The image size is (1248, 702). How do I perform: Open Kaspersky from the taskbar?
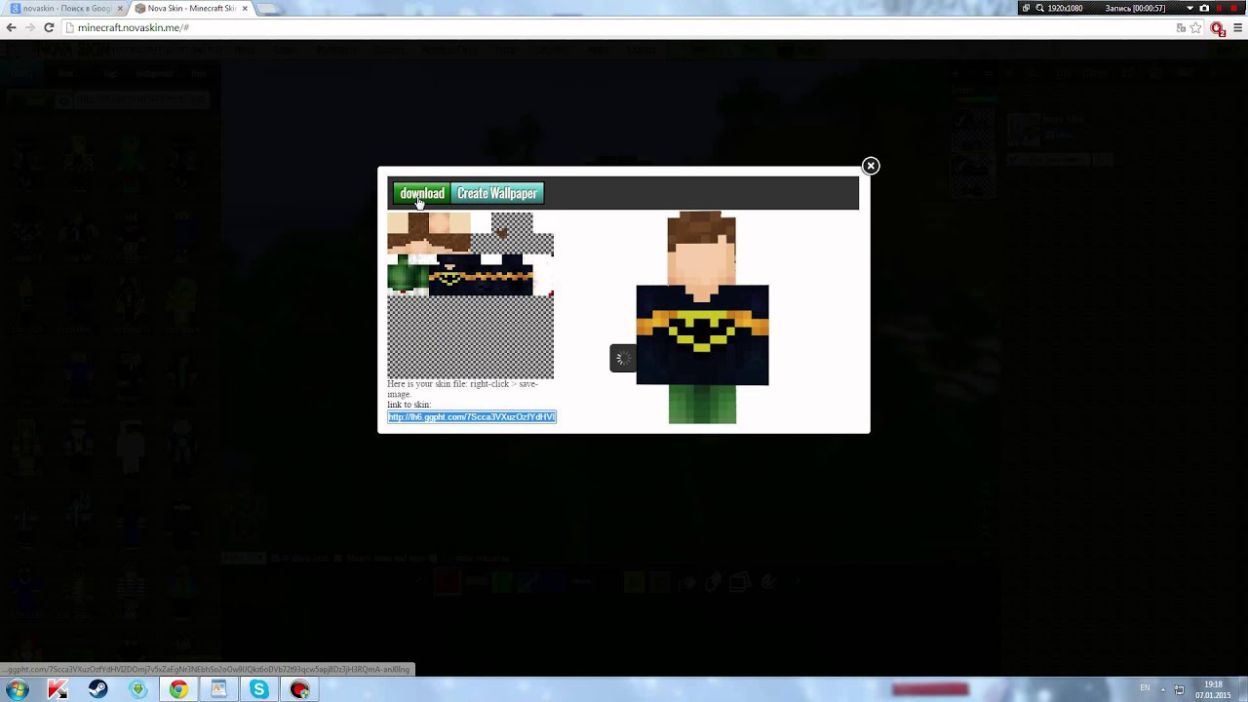coord(58,689)
